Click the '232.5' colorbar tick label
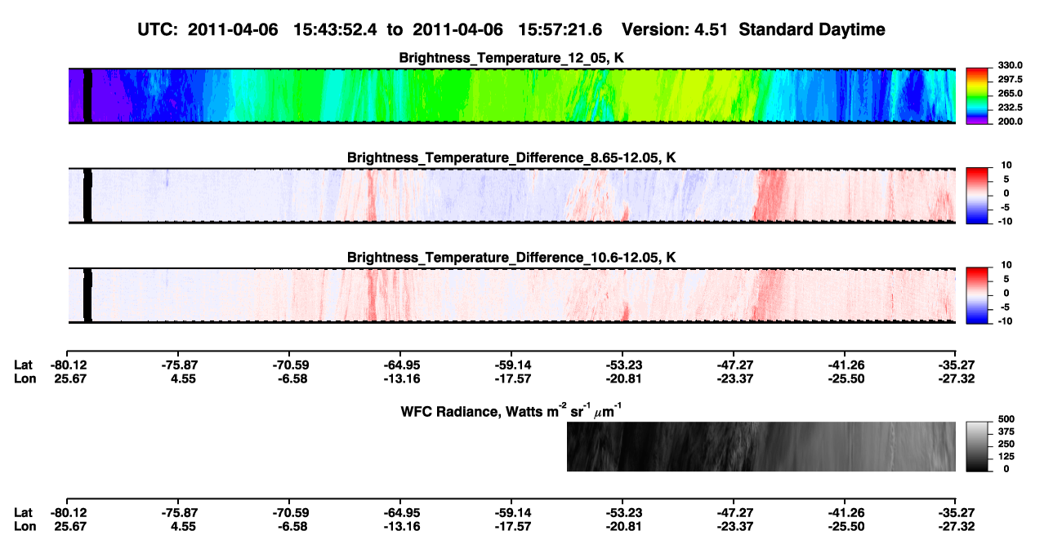1062x544 pixels. click(x=1011, y=108)
